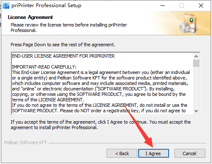Screen dimensions: 212x164
Task: Click the priPrinter icon in the title bar
Action: click(x=6, y=5)
